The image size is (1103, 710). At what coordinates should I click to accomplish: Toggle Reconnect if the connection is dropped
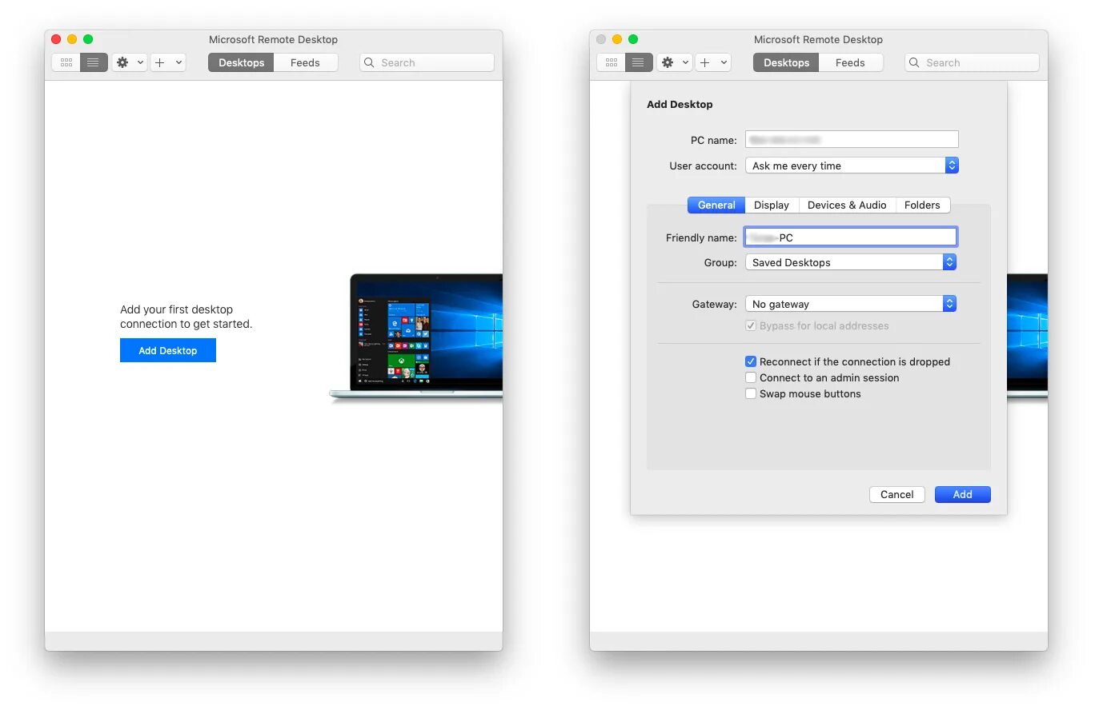751,361
